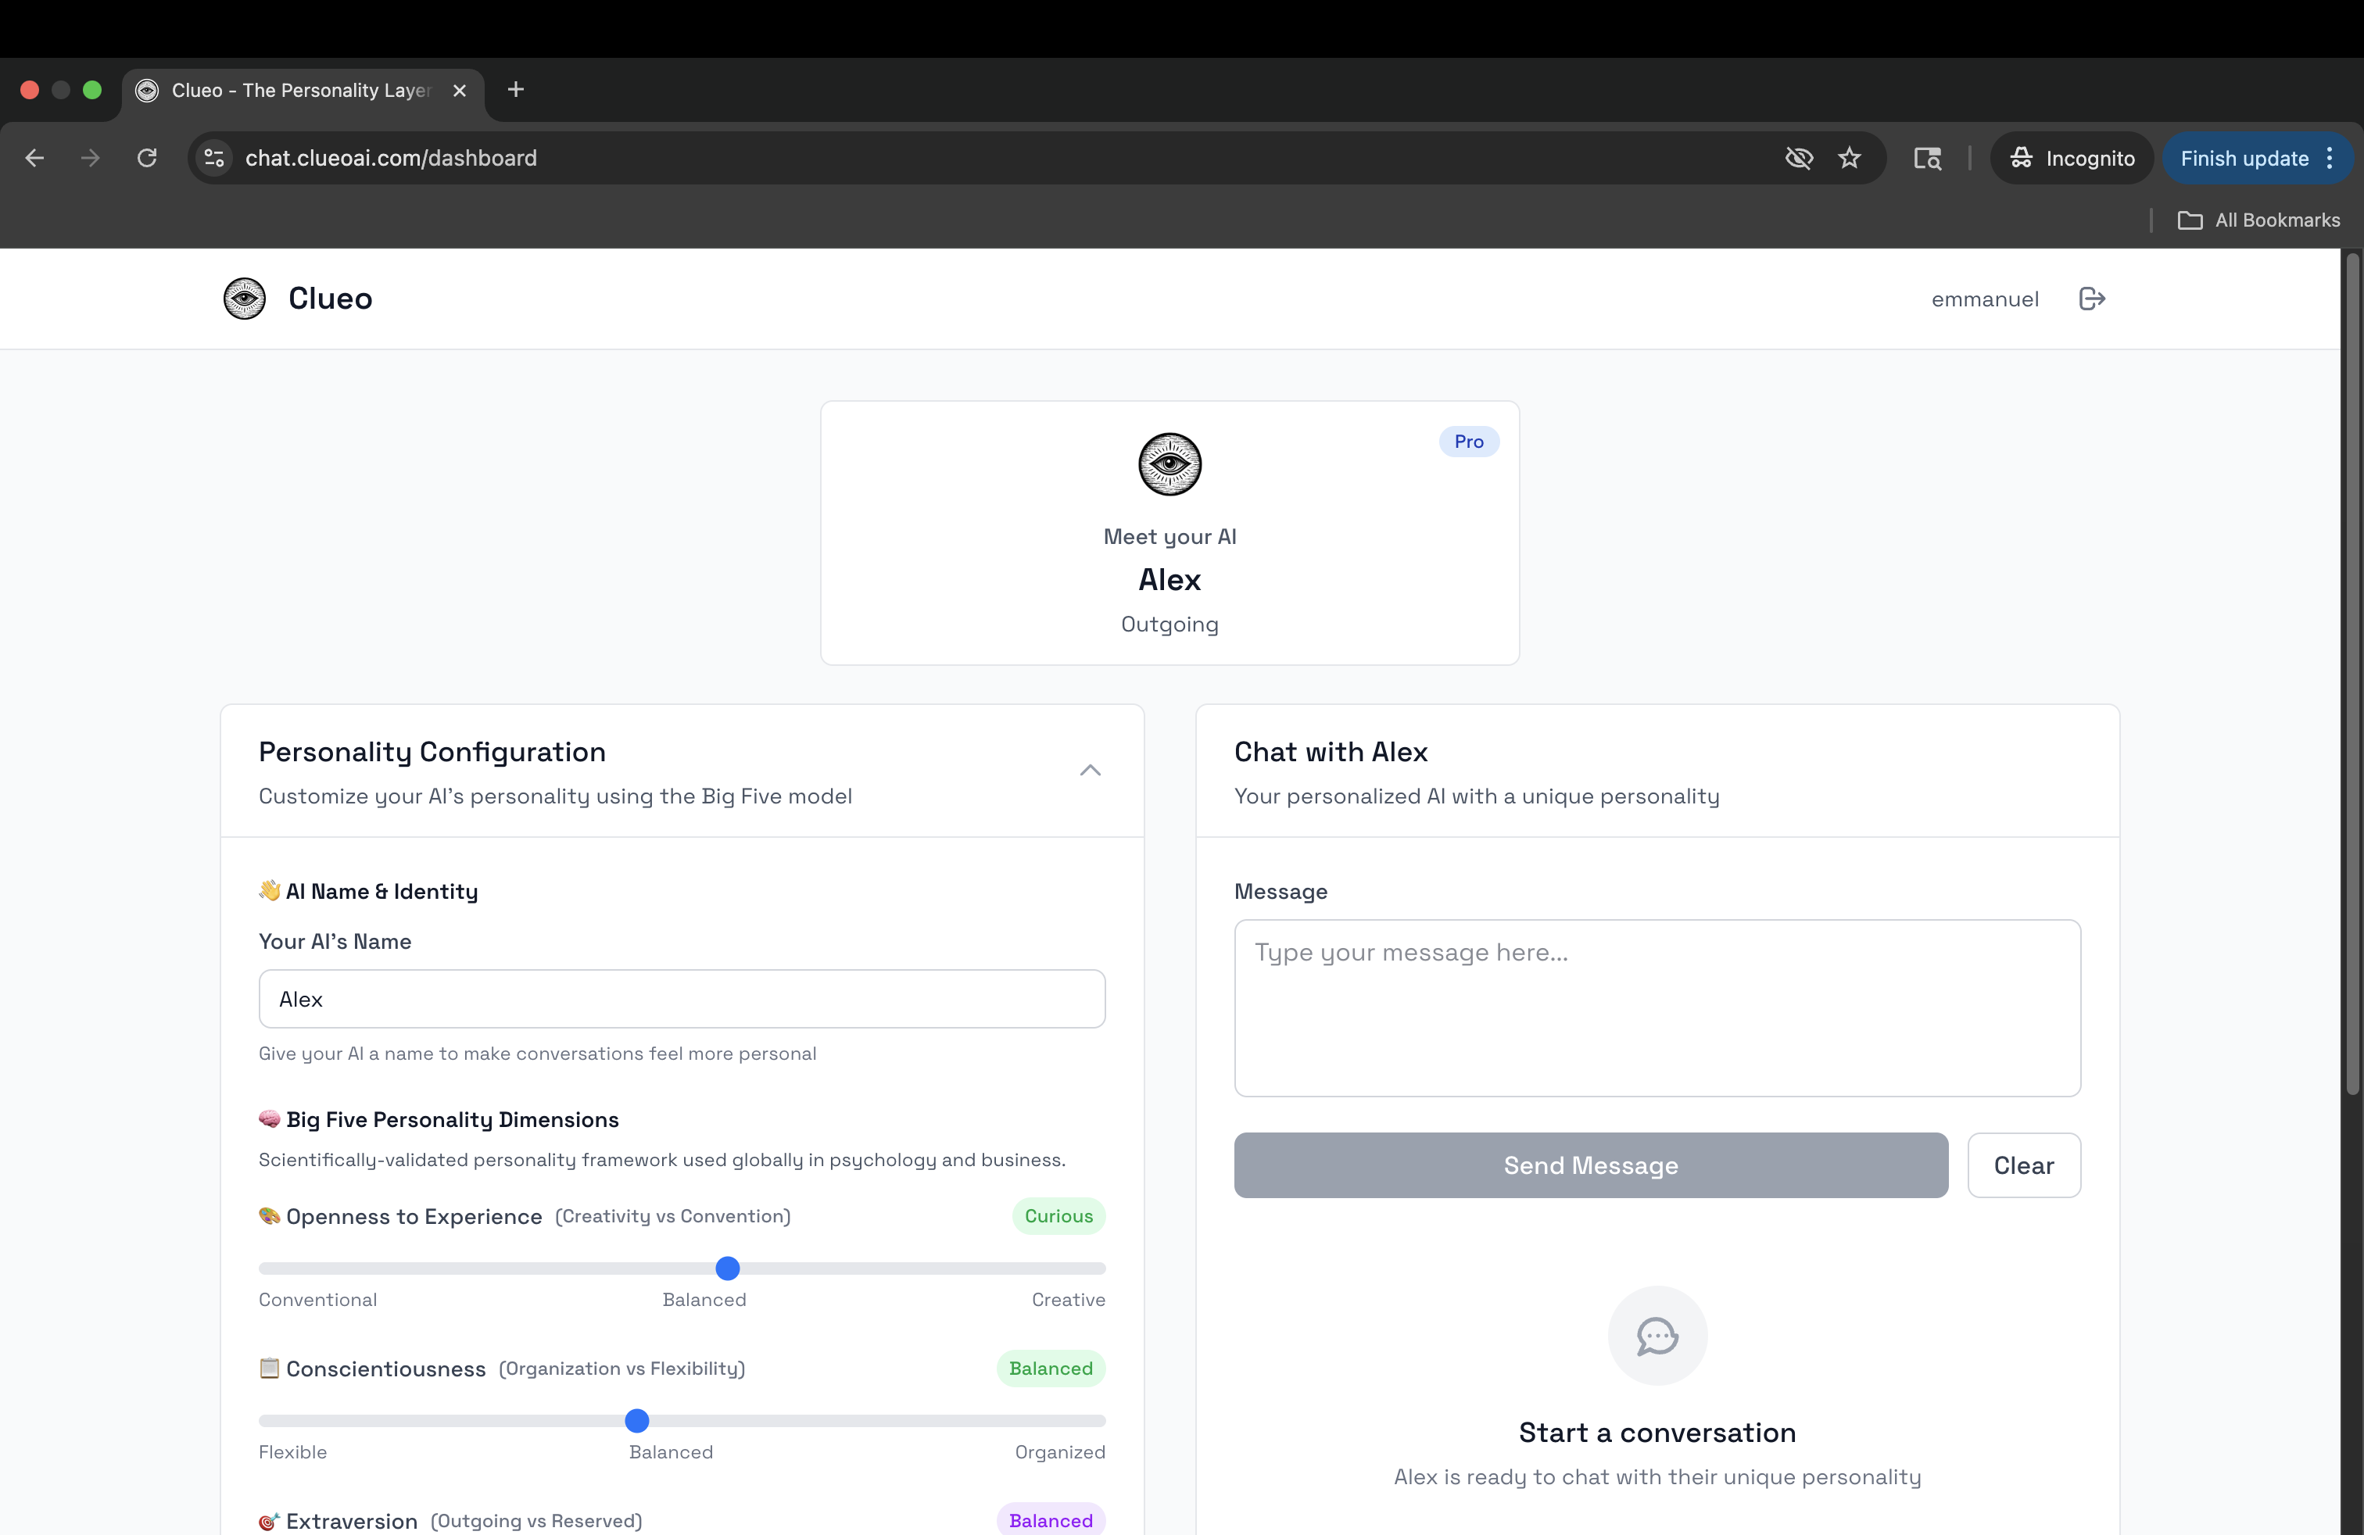Collapse the Personality Configuration section
This screenshot has height=1535, width=2364.
pos(1090,771)
